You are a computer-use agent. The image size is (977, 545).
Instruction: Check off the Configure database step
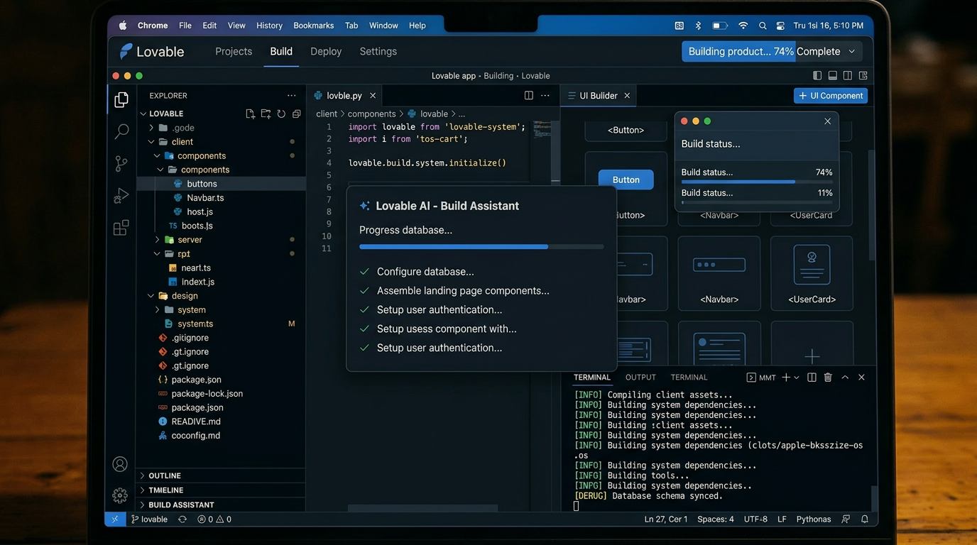(x=364, y=271)
